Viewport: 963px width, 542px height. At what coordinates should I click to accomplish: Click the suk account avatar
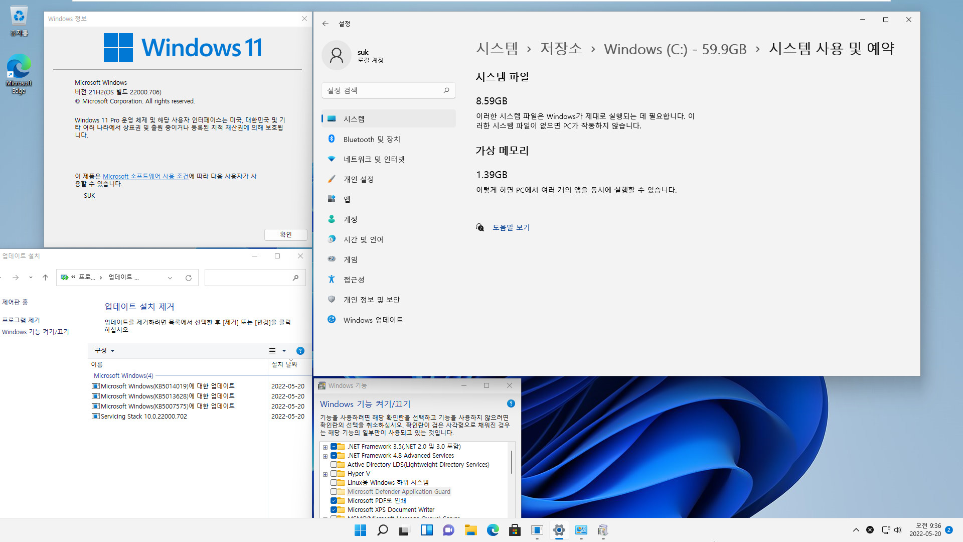pos(337,55)
